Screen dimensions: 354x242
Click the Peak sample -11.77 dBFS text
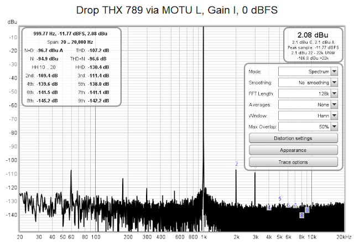click(x=313, y=48)
